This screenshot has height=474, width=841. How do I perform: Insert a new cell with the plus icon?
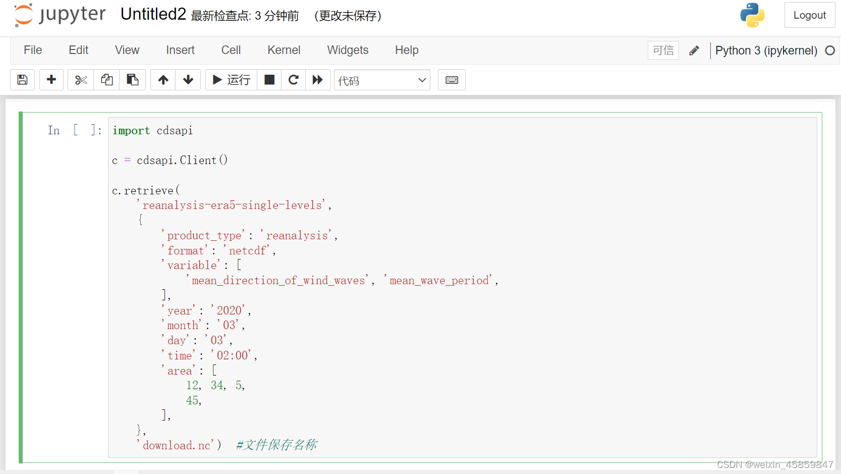51,80
